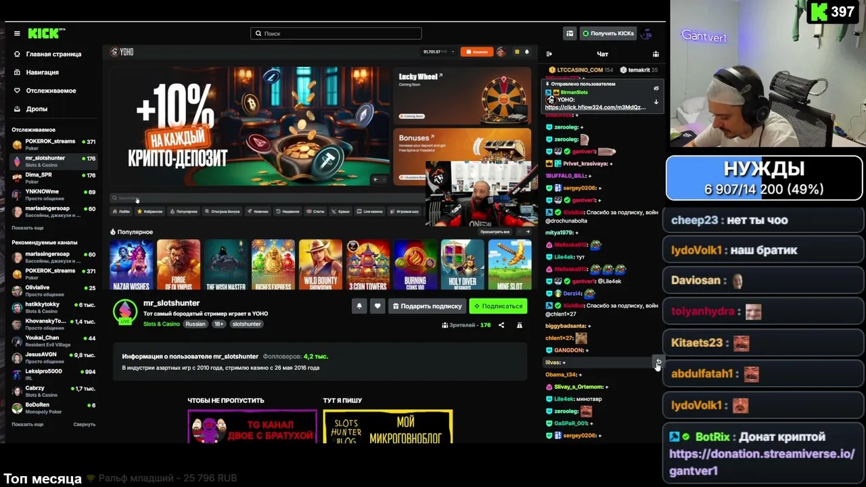Screen dimensions: 866x487
Task: Open the Forge of Olympus game thumbnail
Action: click(x=179, y=264)
